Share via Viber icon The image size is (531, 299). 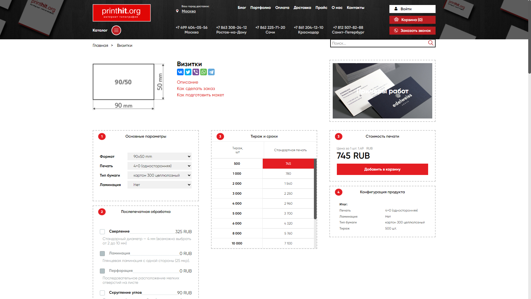point(196,72)
